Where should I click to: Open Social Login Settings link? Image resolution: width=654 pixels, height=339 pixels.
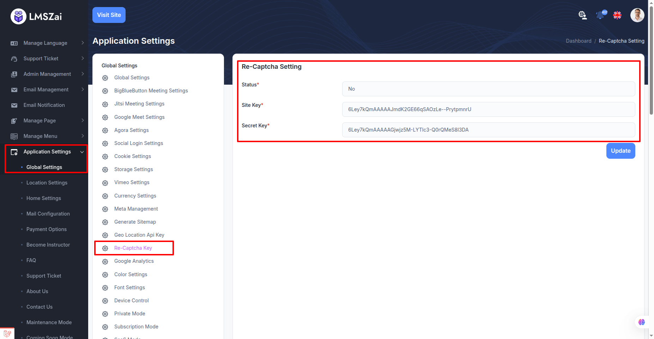139,143
